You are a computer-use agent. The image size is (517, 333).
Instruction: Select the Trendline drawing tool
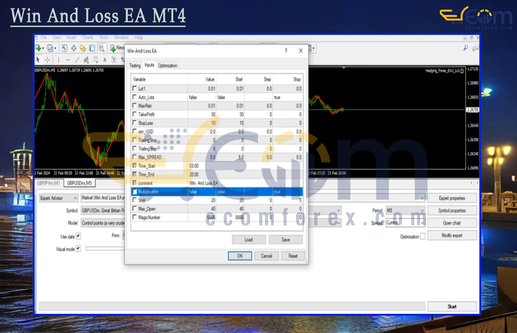pos(77,59)
